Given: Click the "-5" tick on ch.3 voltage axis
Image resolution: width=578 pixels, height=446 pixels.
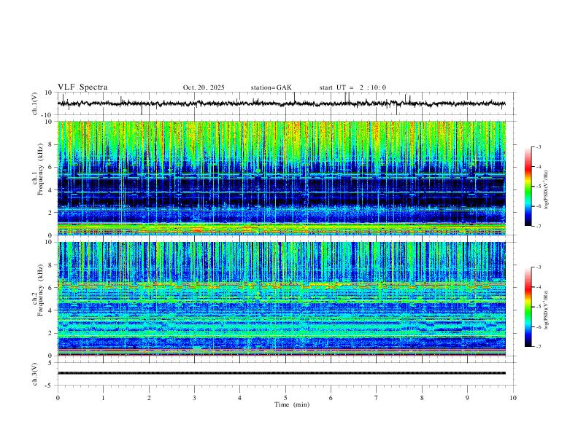Looking at the screenshot, I should click(x=50, y=386).
